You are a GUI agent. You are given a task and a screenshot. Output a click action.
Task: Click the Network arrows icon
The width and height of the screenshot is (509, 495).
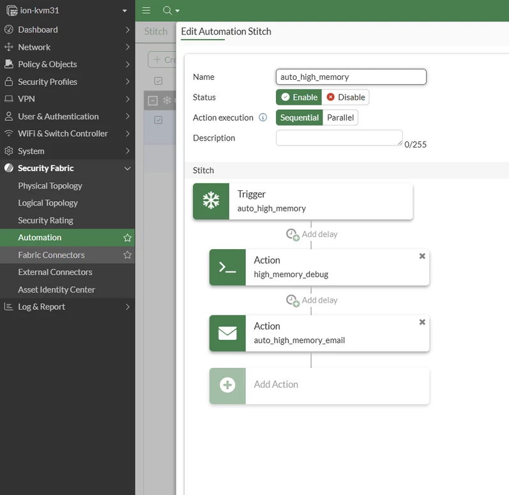coord(9,47)
